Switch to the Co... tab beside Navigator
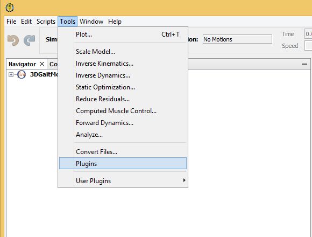Screen dimensions: 312x237 53,64
